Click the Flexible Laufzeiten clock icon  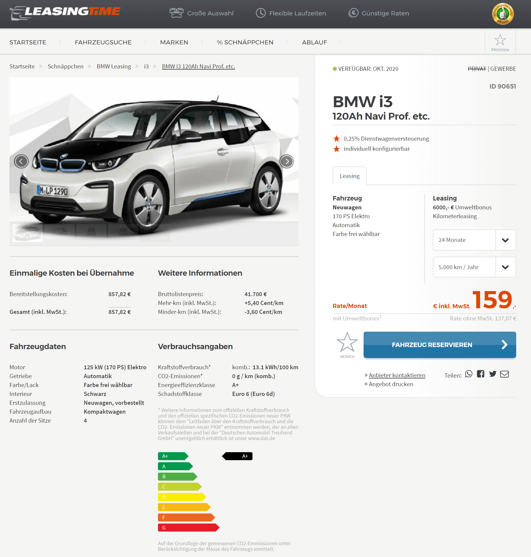260,13
